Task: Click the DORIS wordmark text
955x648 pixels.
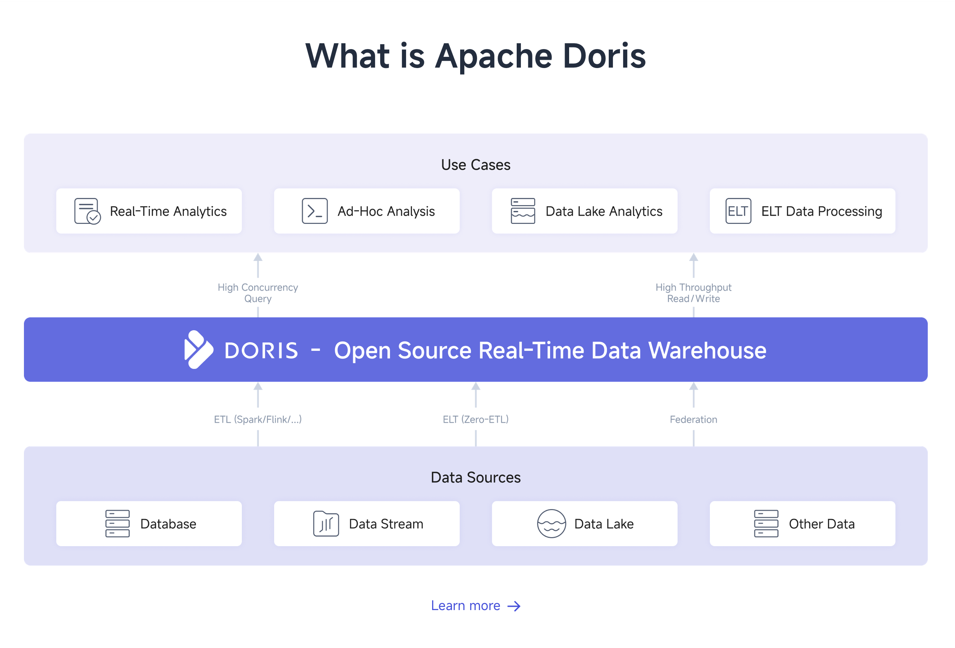Action: 261,351
